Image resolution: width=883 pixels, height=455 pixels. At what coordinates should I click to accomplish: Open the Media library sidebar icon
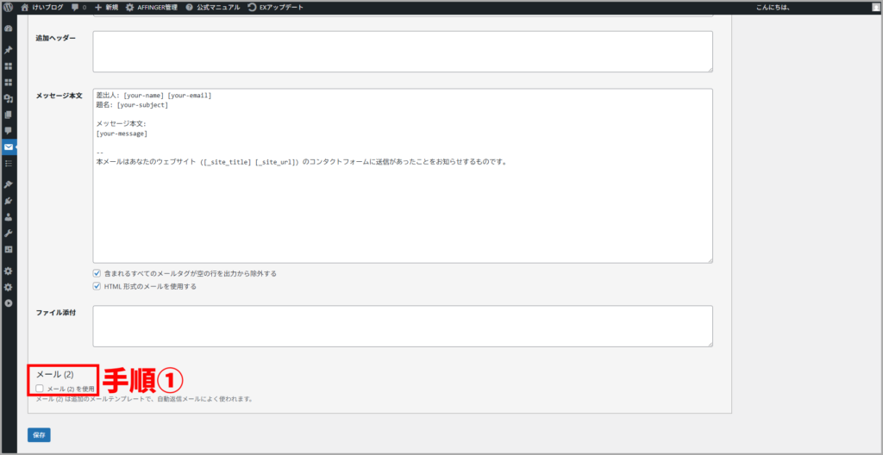[x=9, y=98]
